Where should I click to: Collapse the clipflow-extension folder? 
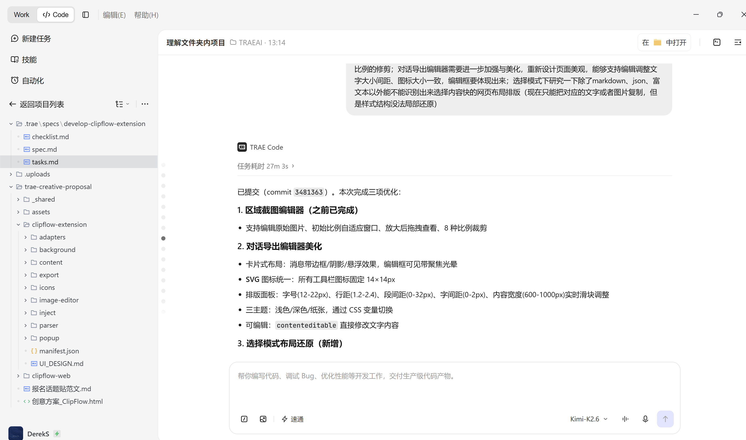coord(18,224)
